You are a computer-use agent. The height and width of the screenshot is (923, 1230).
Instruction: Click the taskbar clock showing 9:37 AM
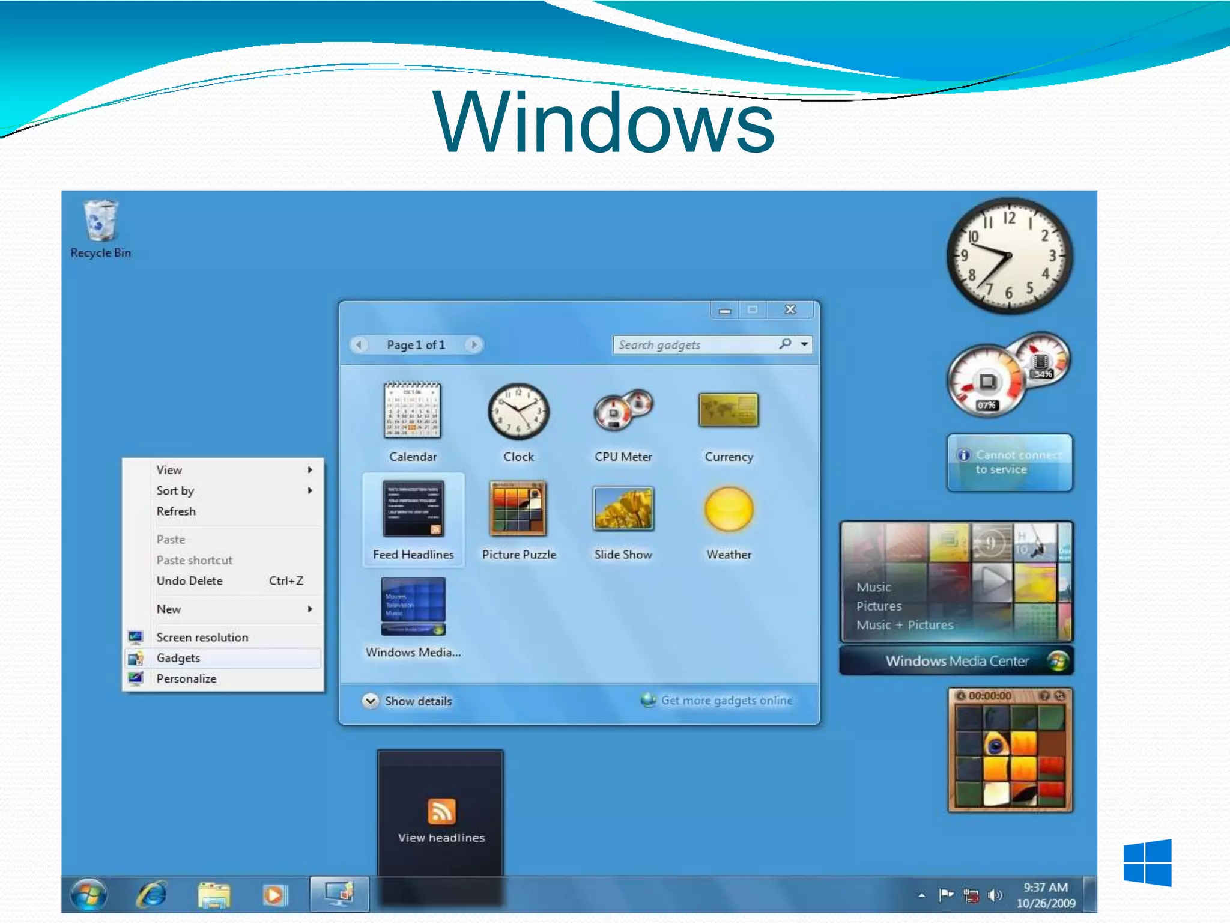click(x=1046, y=895)
